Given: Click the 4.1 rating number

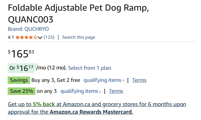Looking at the screenshot, I should (x=11, y=37).
